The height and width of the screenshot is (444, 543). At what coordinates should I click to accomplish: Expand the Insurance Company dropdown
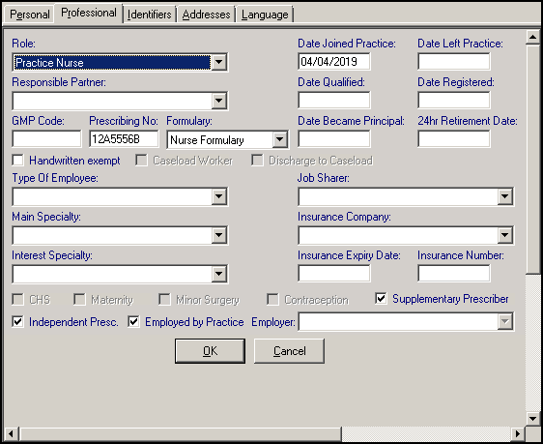(x=505, y=235)
